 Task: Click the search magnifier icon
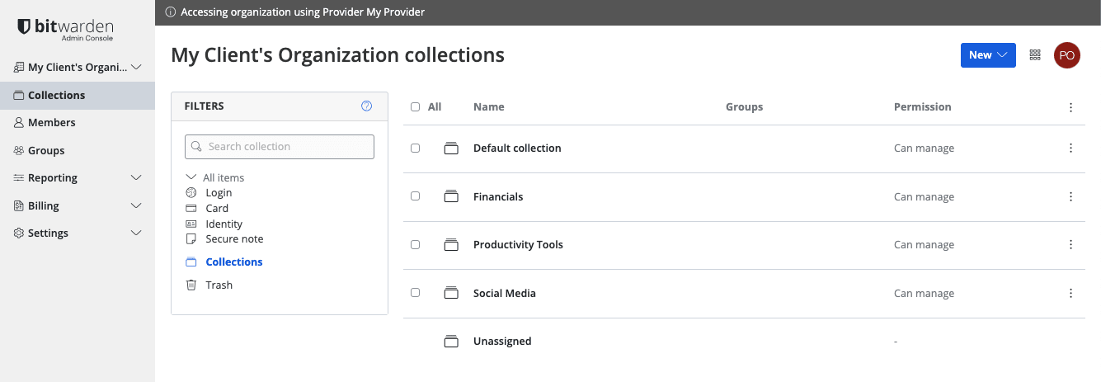pyautogui.click(x=196, y=147)
